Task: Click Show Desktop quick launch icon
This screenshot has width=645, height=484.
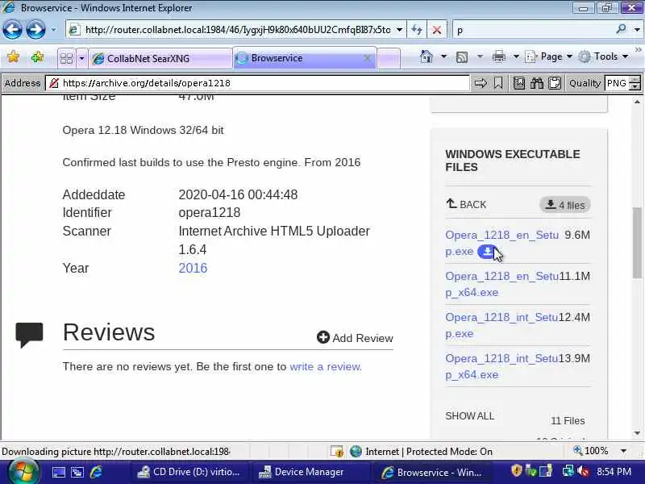Action: [x=58, y=472]
